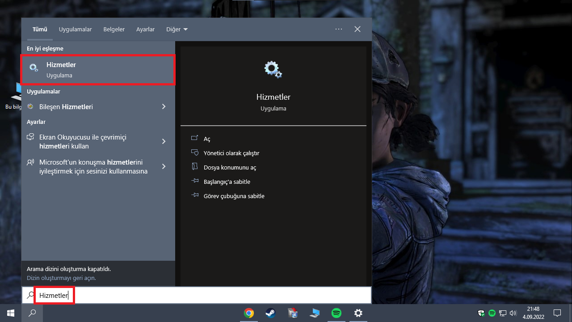Switch to the Ayarlar tab

(145, 29)
